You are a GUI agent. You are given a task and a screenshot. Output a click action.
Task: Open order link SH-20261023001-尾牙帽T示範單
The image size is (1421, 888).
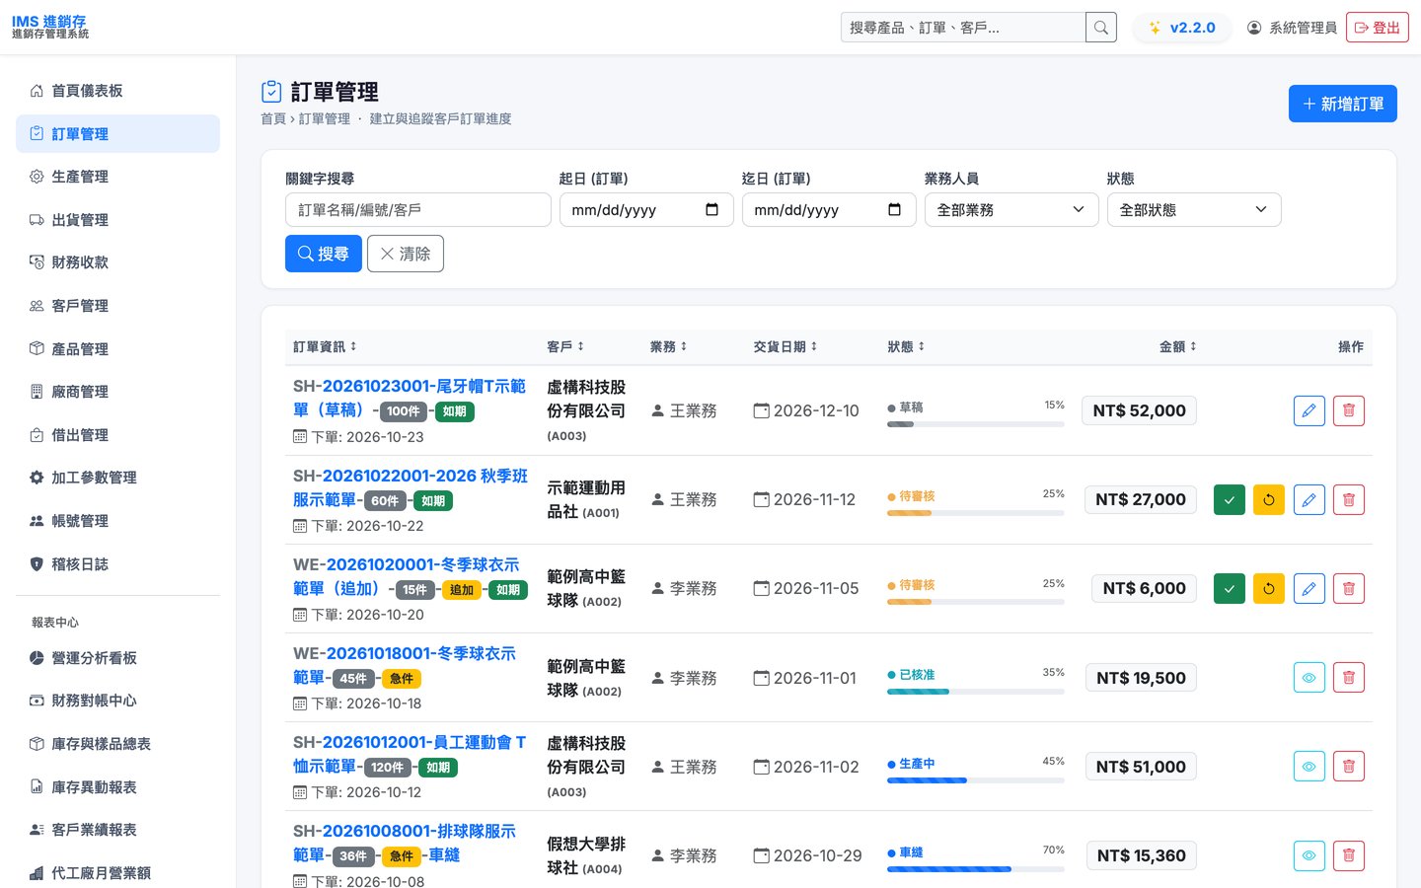[410, 398]
